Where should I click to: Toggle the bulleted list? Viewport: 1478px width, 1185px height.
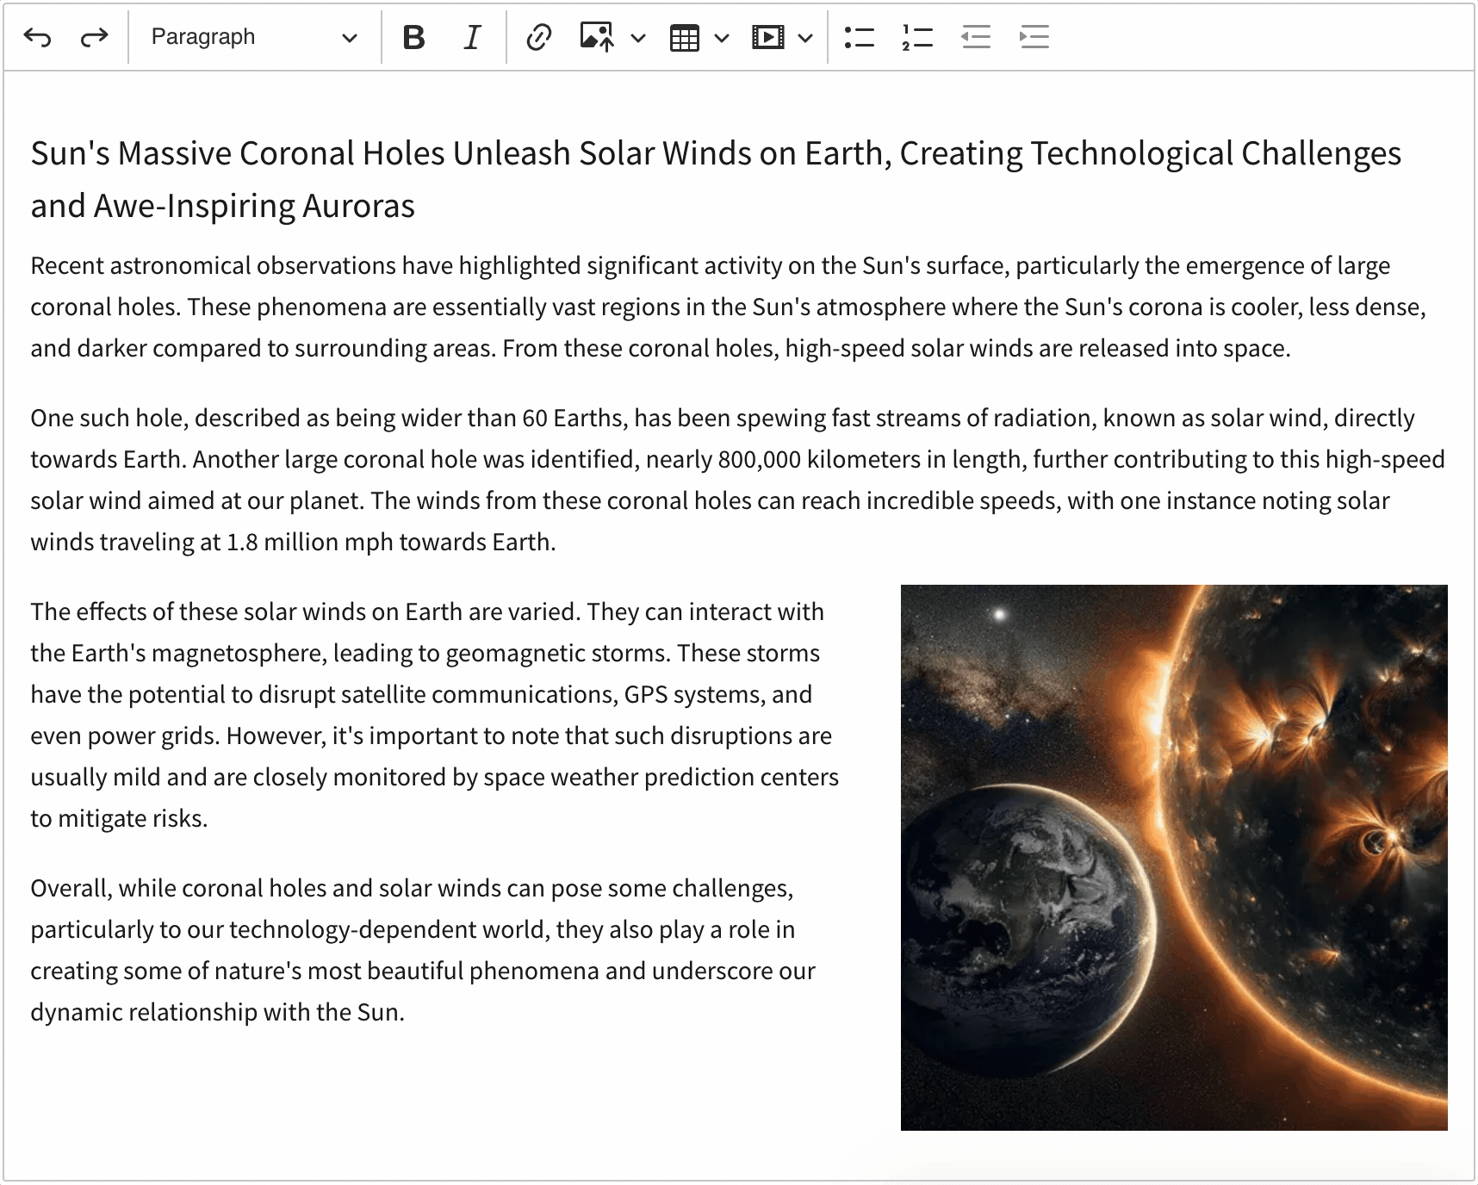click(859, 37)
